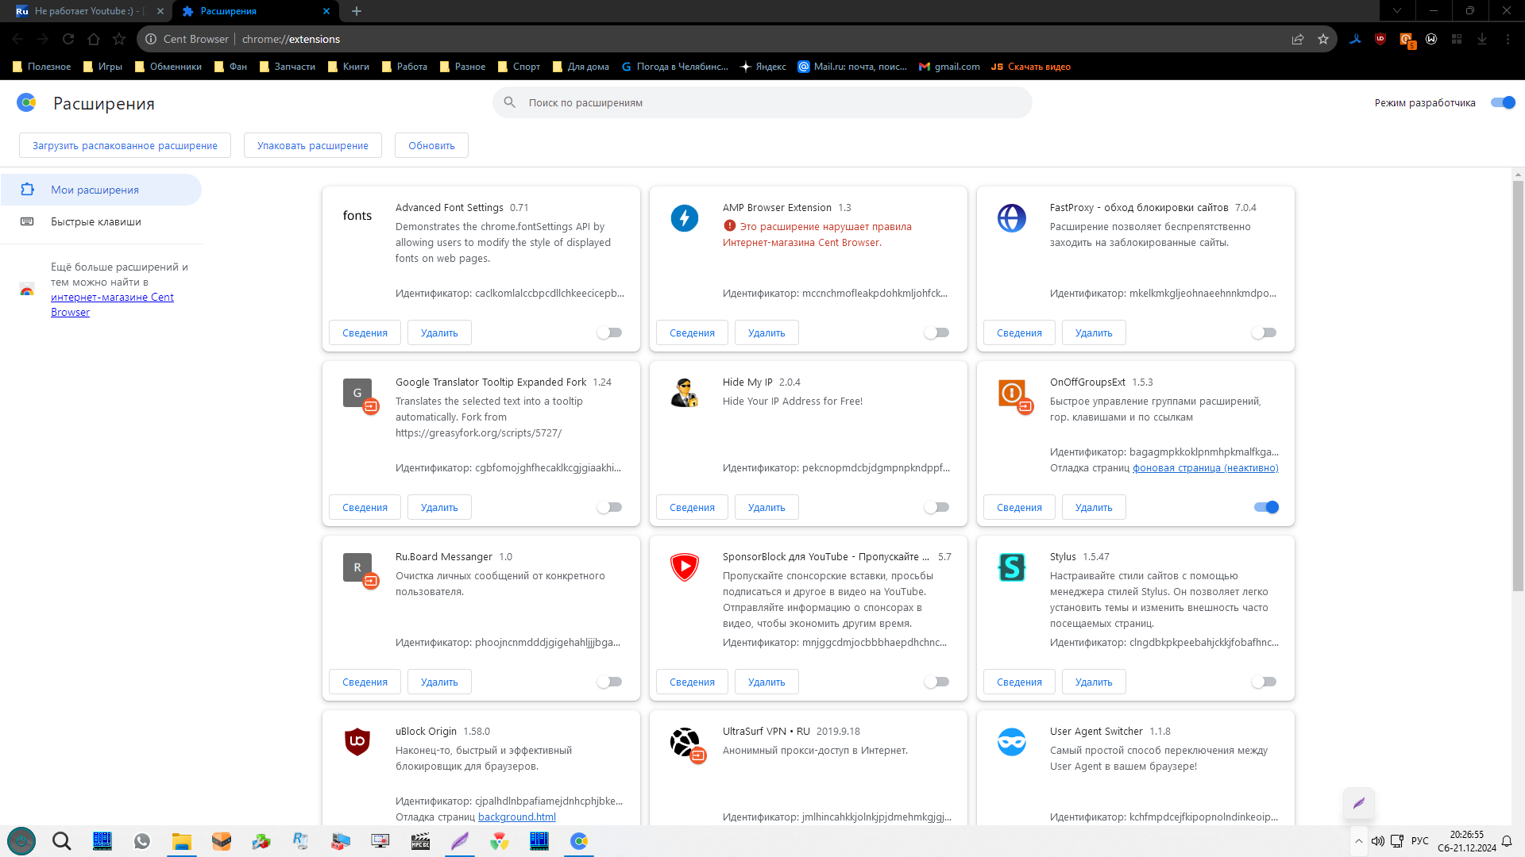Turn off developer mode toggle

click(x=1503, y=102)
